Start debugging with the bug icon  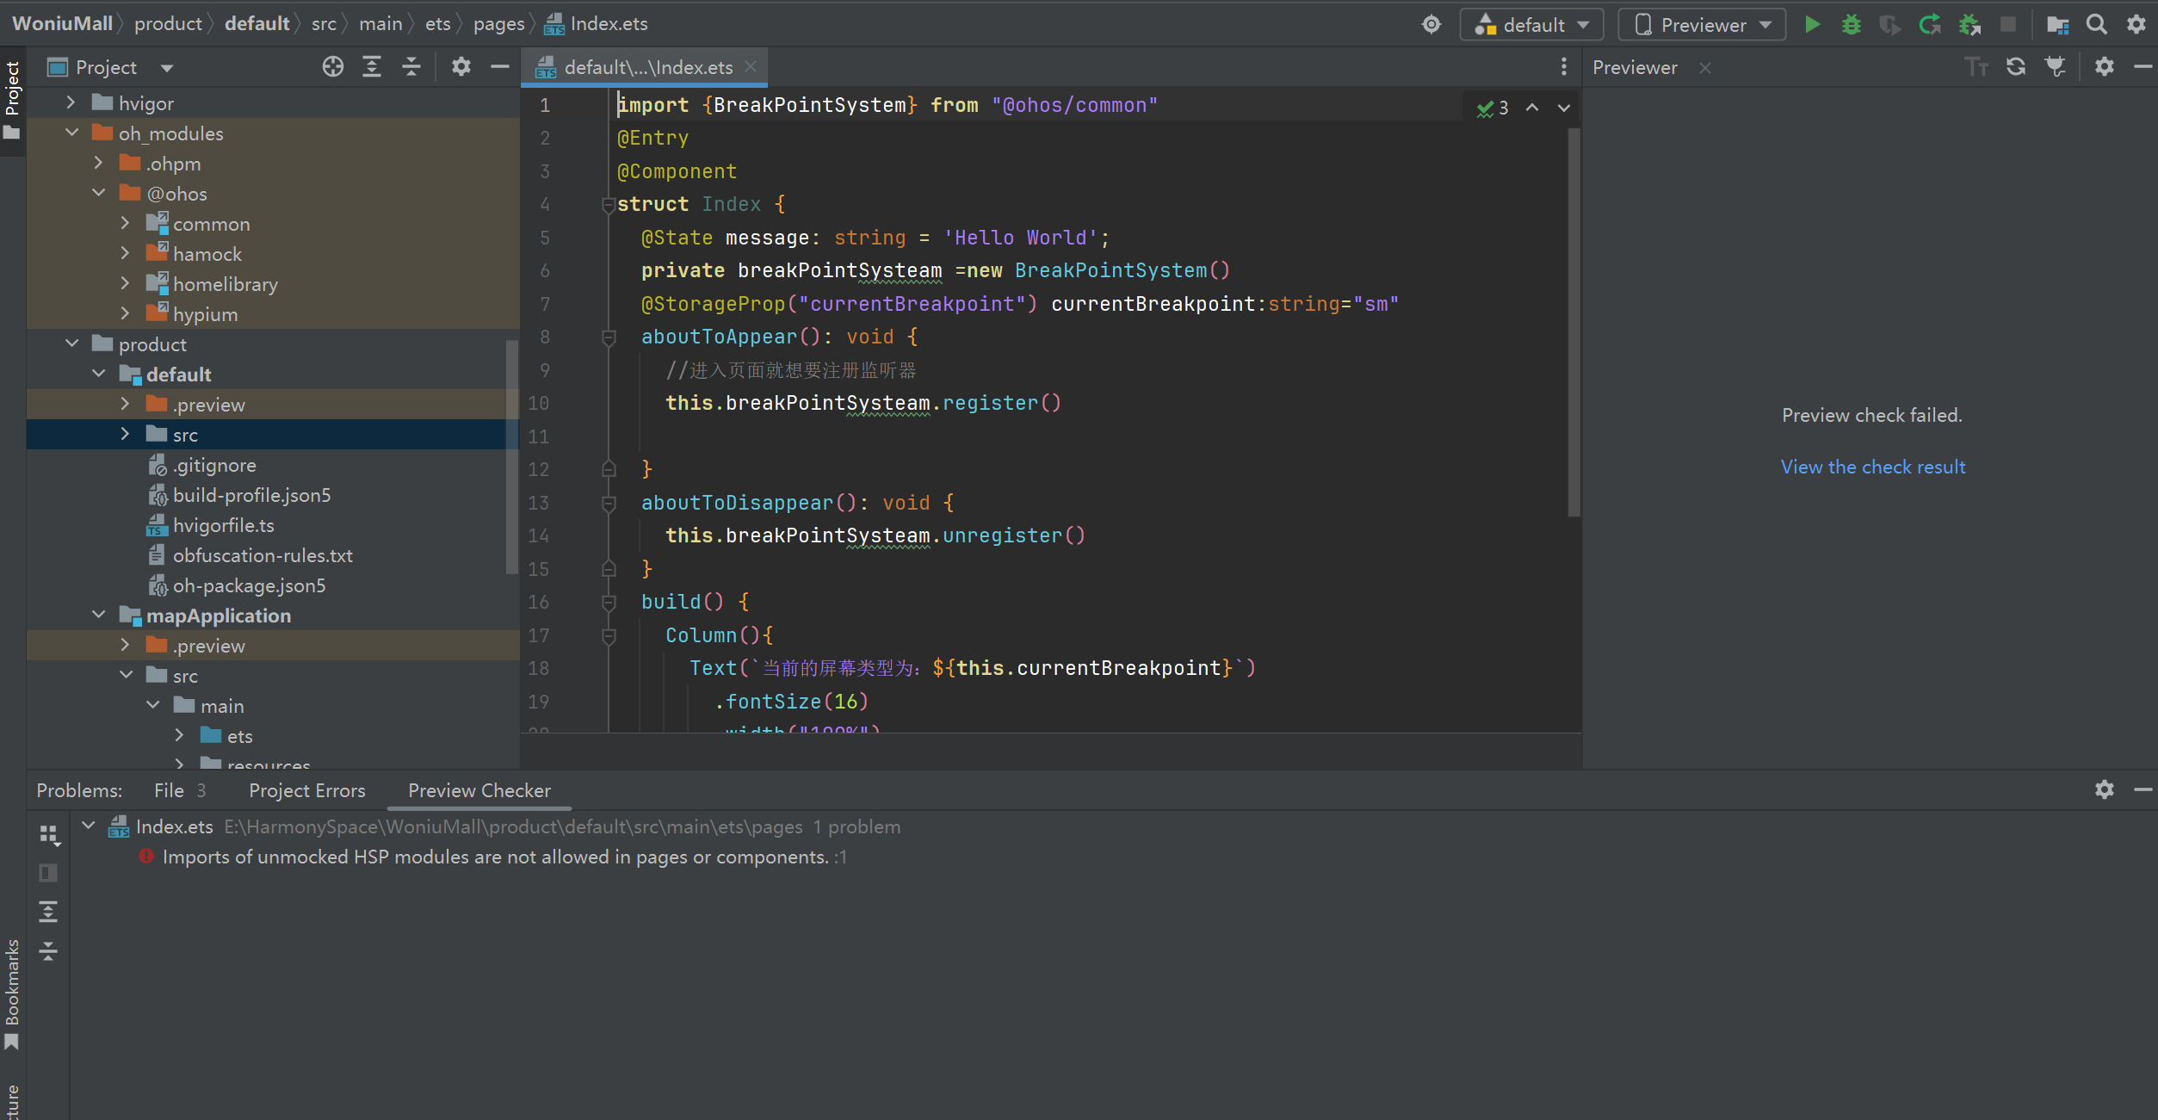[x=1851, y=24]
